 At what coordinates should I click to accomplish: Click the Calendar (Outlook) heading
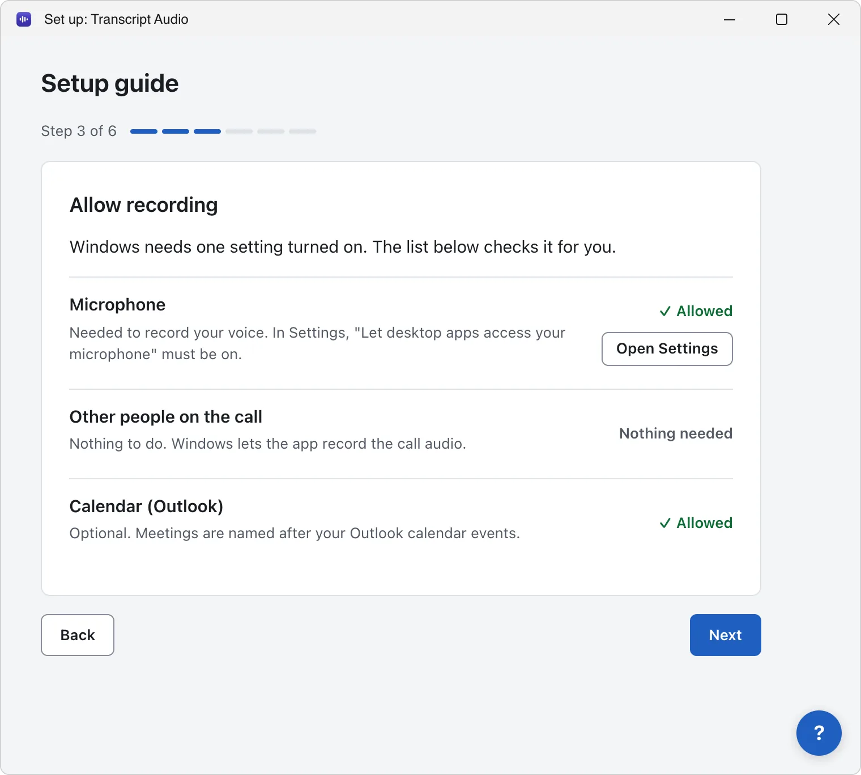tap(146, 506)
